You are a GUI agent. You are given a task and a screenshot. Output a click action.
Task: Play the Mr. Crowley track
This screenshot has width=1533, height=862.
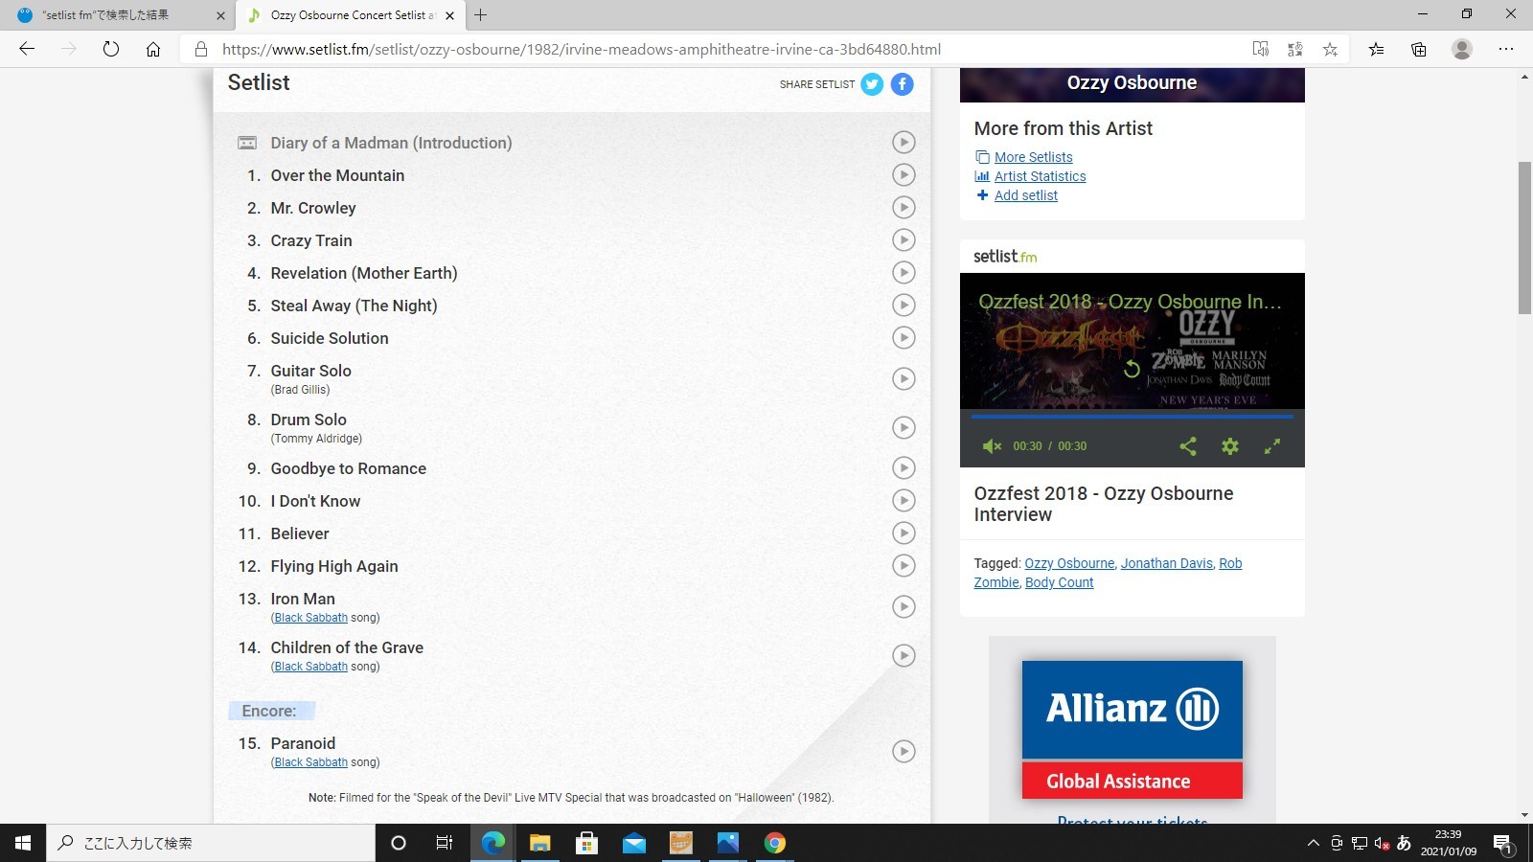click(904, 208)
